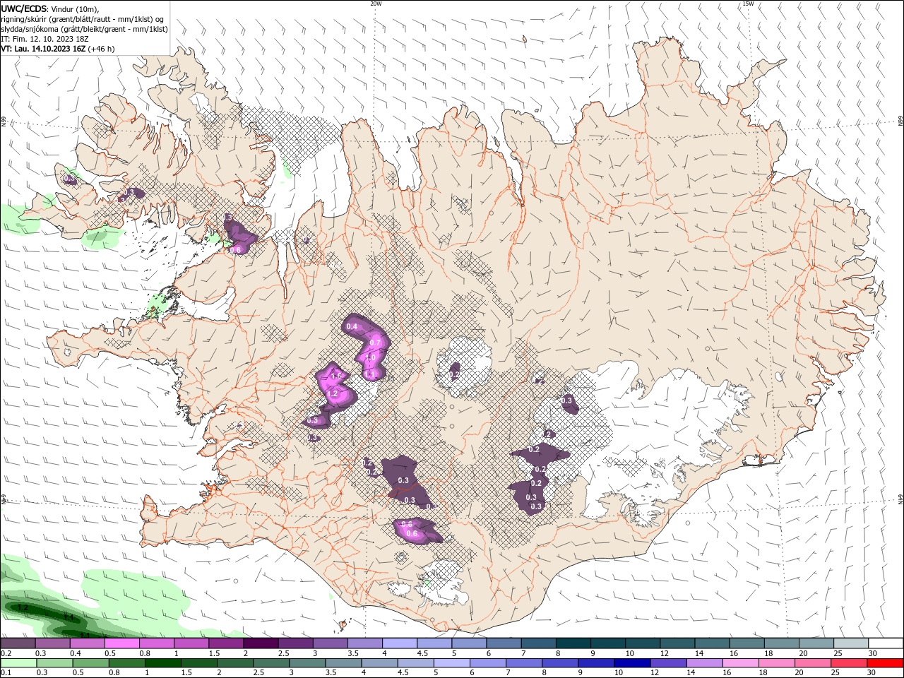Pick the bright red swatch after 30 in rain legend
The image size is (904, 678).
click(884, 663)
